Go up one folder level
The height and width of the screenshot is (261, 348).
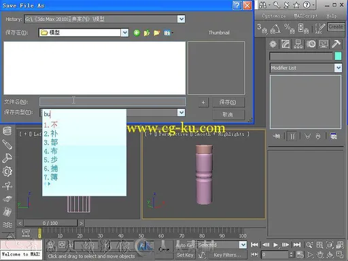point(147,33)
